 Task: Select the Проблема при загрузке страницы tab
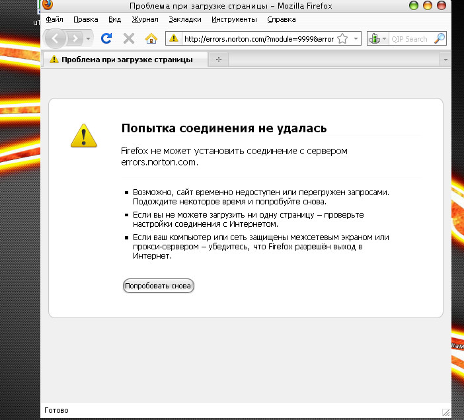(x=124, y=60)
